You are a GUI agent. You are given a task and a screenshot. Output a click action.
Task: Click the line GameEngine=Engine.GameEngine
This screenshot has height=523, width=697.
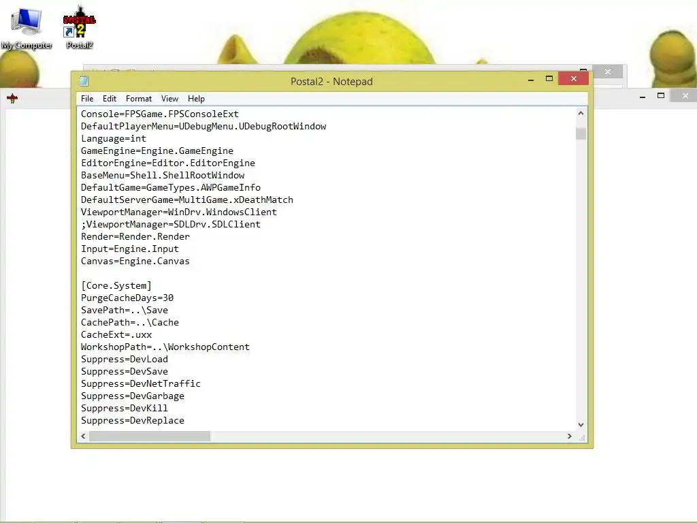[157, 150]
